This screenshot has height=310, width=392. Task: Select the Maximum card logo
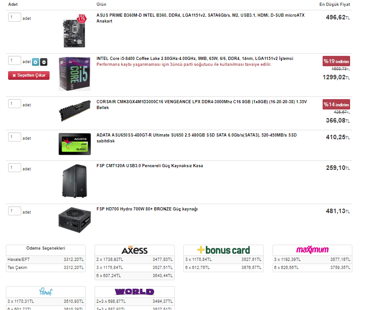point(312,250)
